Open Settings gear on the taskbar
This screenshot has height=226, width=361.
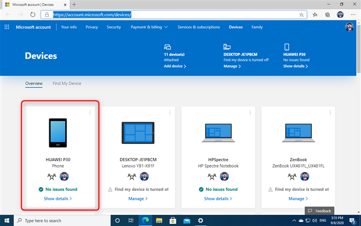pyautogui.click(x=201, y=220)
